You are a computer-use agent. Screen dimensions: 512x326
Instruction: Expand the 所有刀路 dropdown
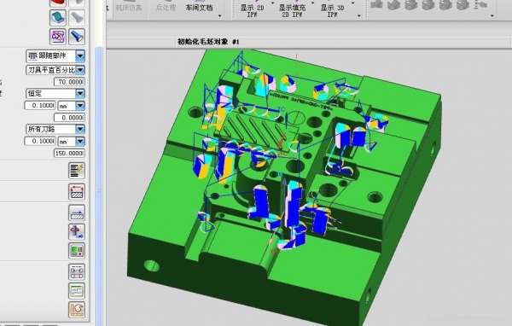[80, 129]
